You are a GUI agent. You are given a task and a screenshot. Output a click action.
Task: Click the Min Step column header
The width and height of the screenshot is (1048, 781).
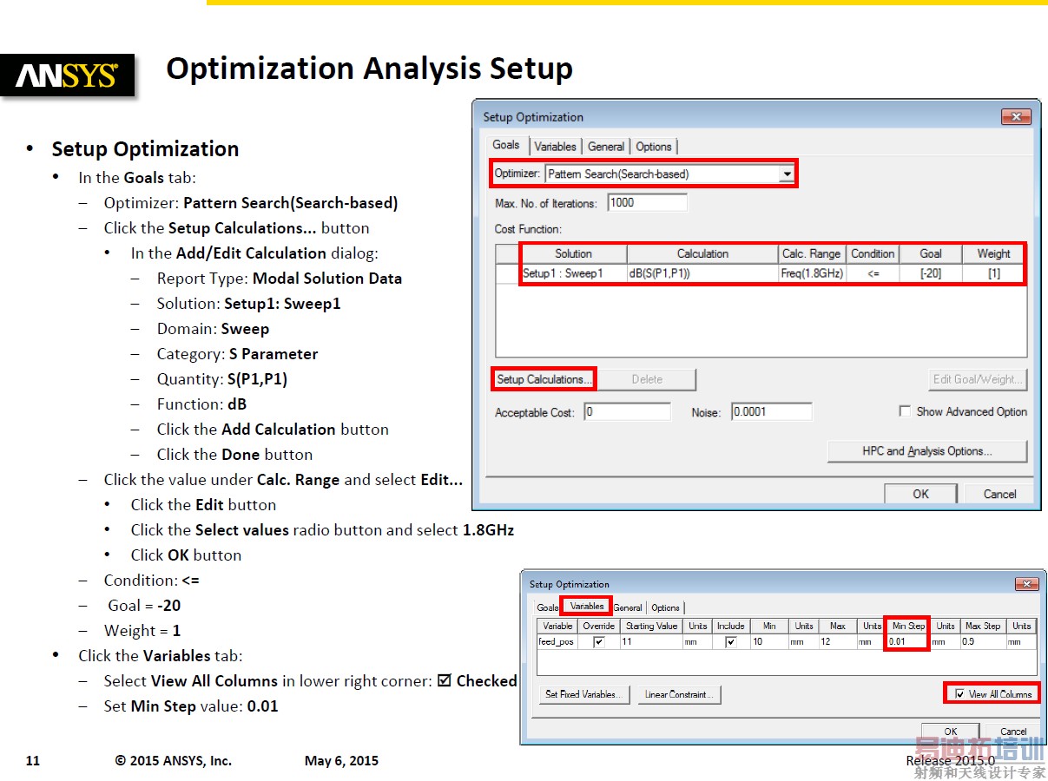click(x=908, y=626)
